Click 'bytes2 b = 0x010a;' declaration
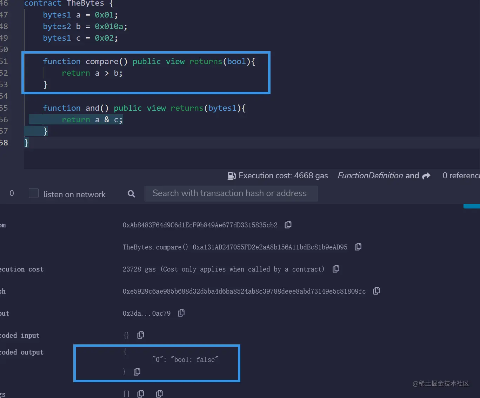The width and height of the screenshot is (480, 398). click(85, 26)
